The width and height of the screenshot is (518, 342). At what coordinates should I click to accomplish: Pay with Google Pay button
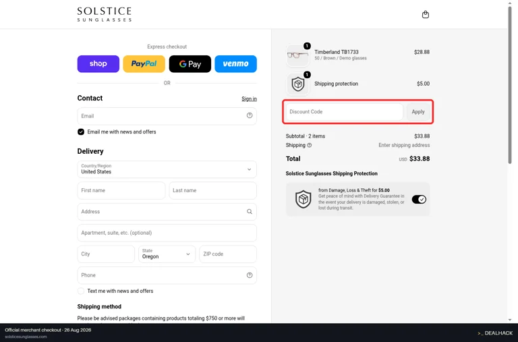(x=190, y=64)
